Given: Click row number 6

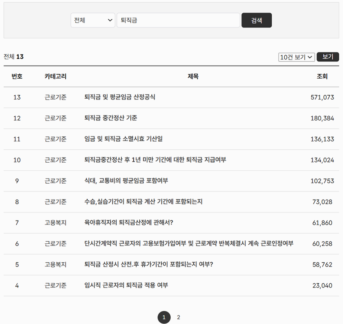Looking at the screenshot, I should [x=17, y=244].
